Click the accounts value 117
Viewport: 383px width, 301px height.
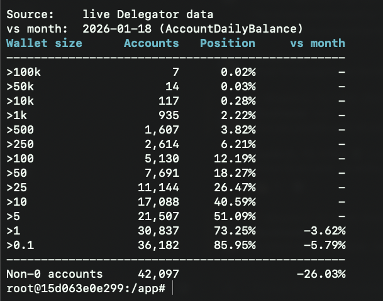pos(169,101)
